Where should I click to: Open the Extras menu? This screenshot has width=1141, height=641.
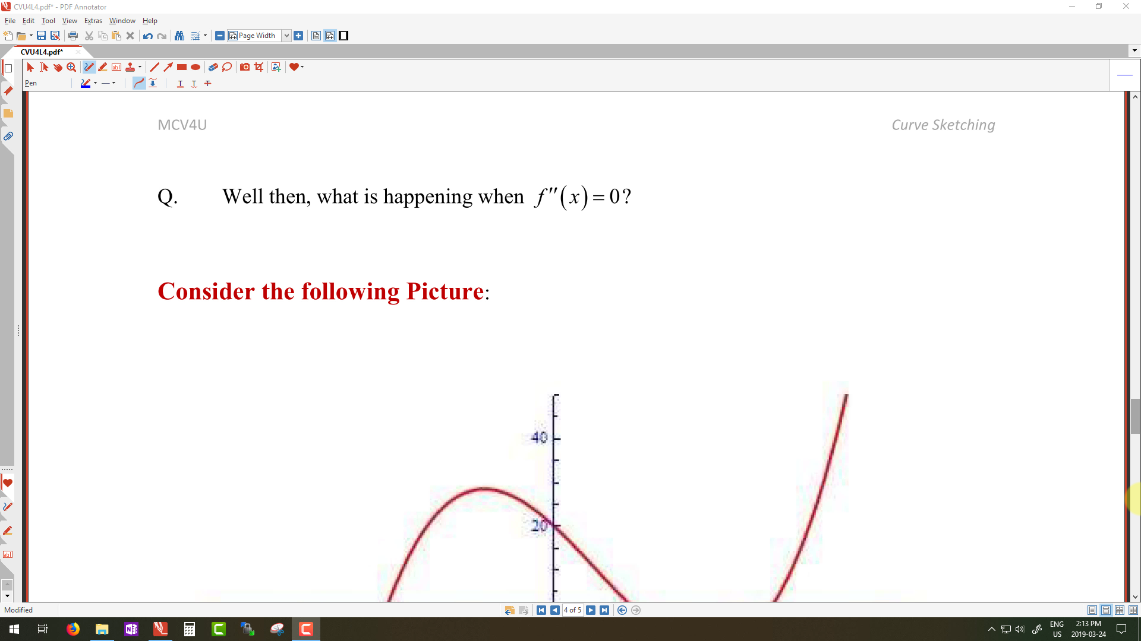(93, 21)
